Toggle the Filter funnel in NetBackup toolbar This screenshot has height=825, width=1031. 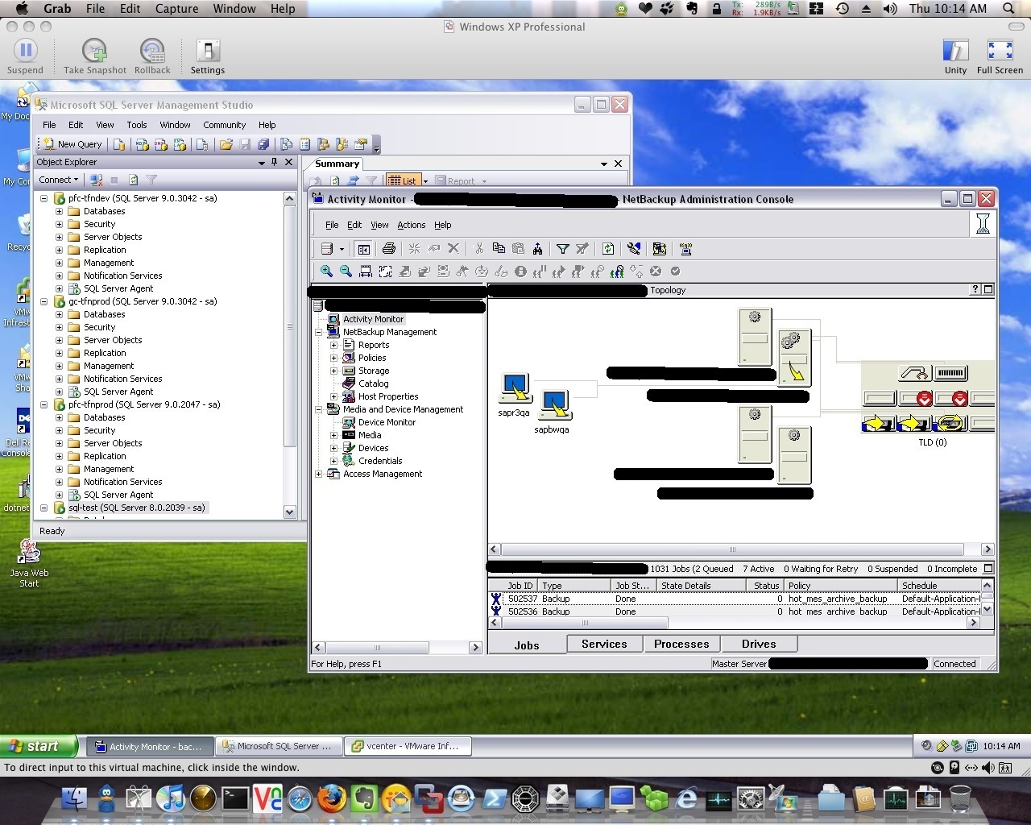click(563, 249)
